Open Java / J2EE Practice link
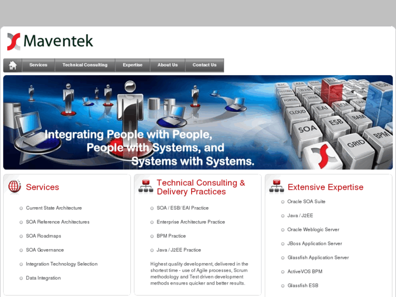Screen dimensions: 396x297 pos(179,250)
